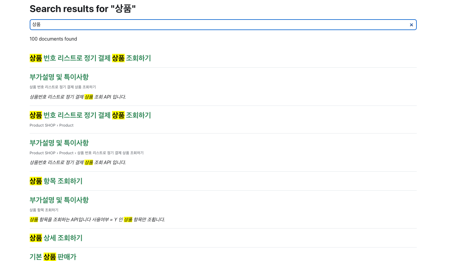Click the small gray 상품 항목 조회하기 caption
454x261 pixels.
(x=44, y=210)
